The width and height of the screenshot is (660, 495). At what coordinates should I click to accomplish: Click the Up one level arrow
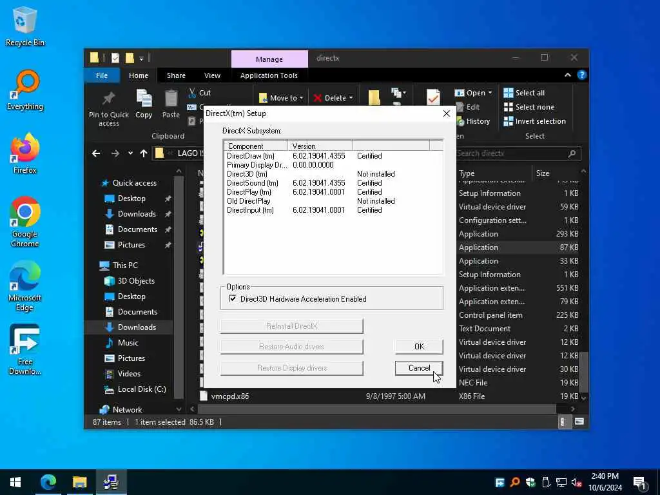click(144, 153)
